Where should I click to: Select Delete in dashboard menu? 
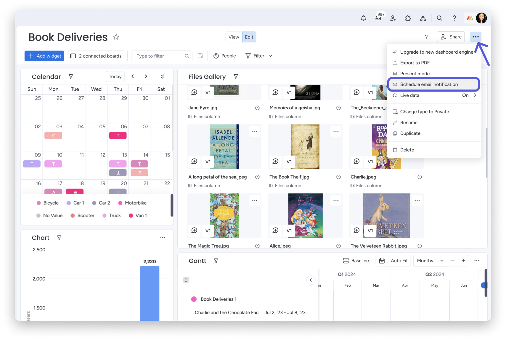(434, 150)
